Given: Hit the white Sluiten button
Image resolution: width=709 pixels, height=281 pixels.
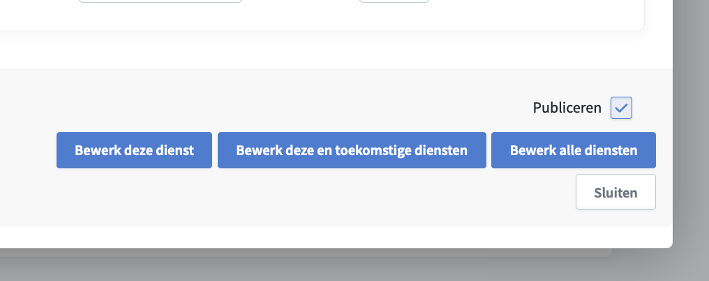Looking at the screenshot, I should [x=615, y=192].
